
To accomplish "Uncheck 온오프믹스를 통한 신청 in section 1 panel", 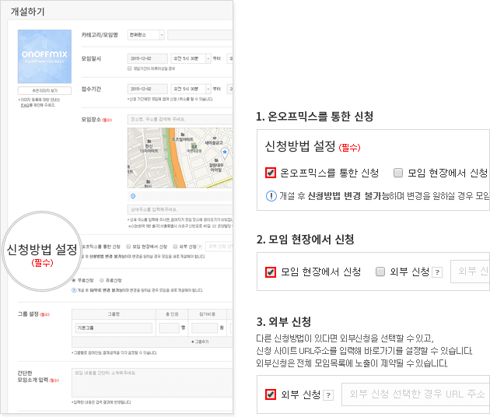I will 271,173.
